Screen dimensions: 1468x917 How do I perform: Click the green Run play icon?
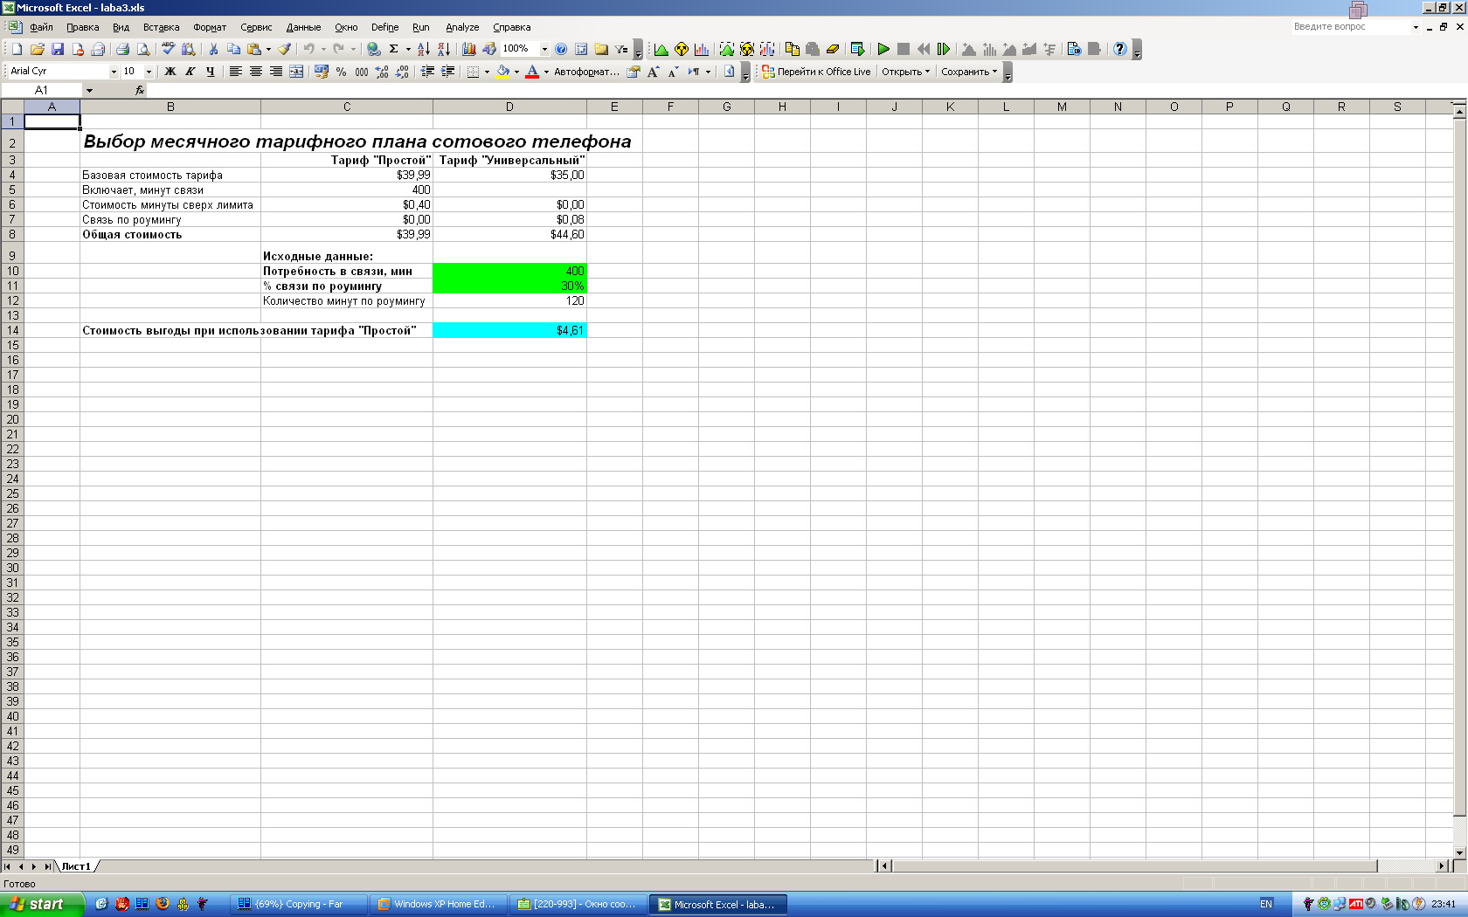coord(883,50)
